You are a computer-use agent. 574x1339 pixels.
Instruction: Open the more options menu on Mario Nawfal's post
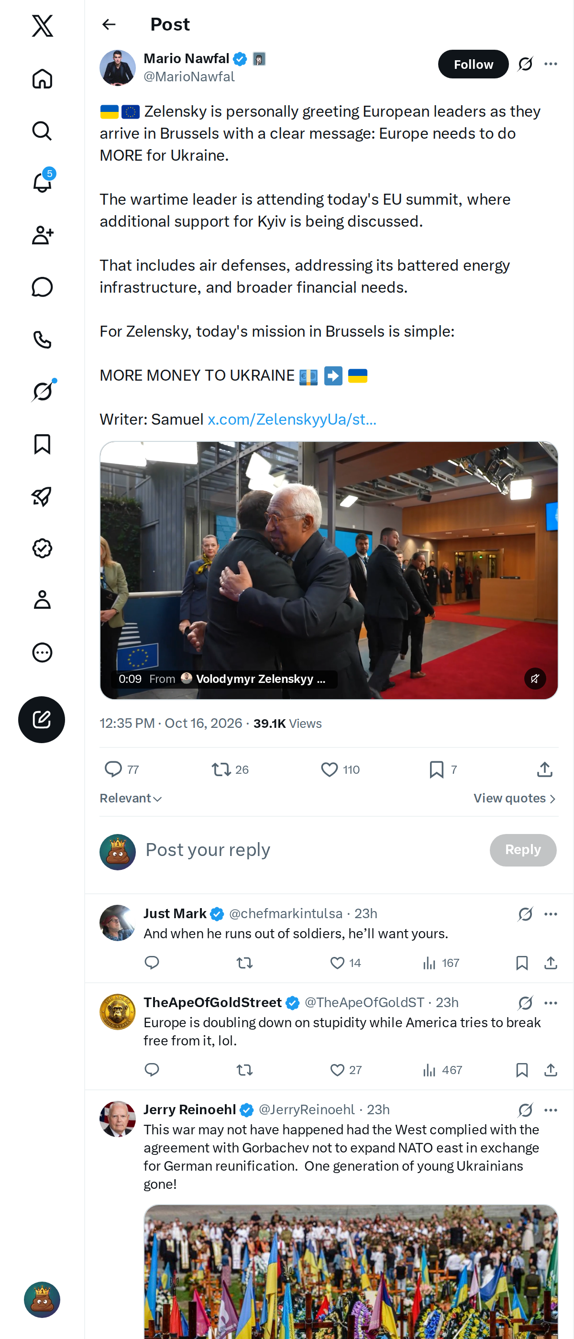pyautogui.click(x=551, y=64)
